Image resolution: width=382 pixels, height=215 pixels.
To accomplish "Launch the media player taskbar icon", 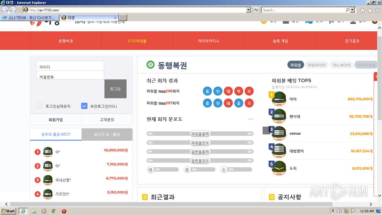I will [x=44, y=211].
